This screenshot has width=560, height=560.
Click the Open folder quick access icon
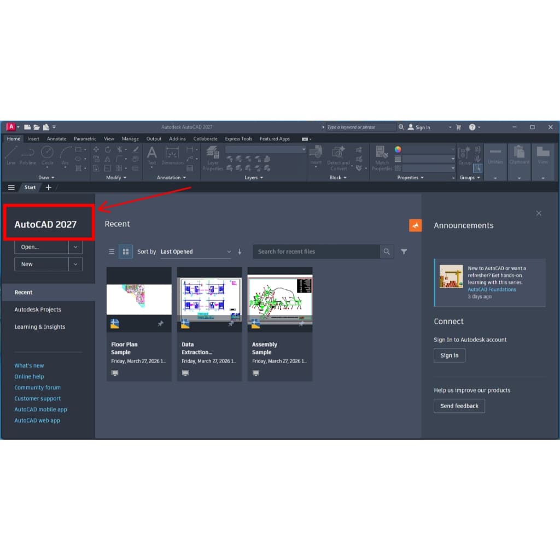[x=37, y=127]
